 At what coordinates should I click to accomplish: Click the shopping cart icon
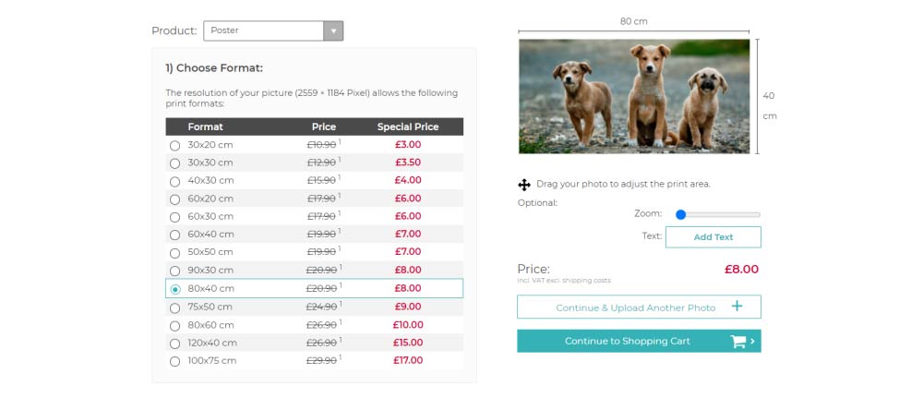click(738, 342)
